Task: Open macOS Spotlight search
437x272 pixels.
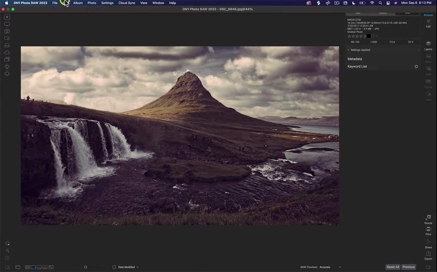Action: point(380,3)
